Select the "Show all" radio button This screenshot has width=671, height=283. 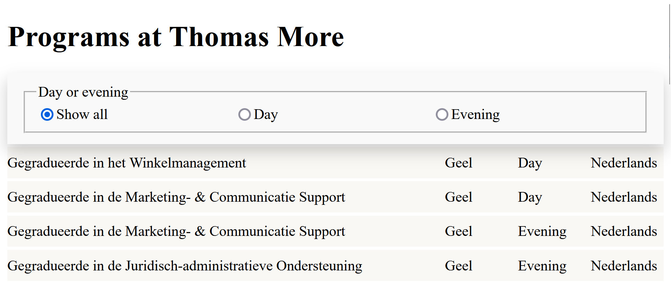[x=47, y=114]
